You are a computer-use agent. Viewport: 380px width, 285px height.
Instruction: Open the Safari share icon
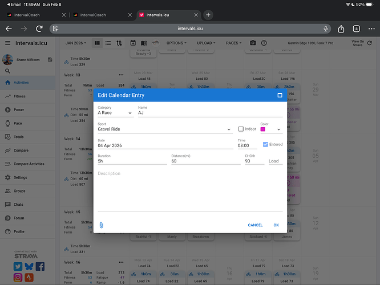click(341, 28)
